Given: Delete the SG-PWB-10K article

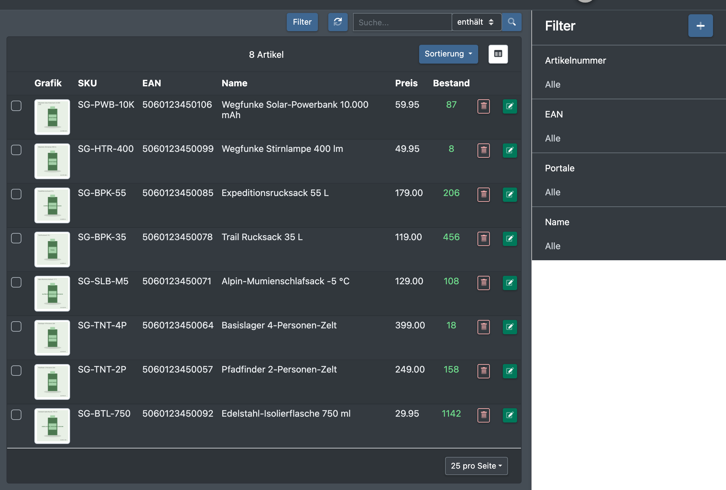Looking at the screenshot, I should coord(483,106).
